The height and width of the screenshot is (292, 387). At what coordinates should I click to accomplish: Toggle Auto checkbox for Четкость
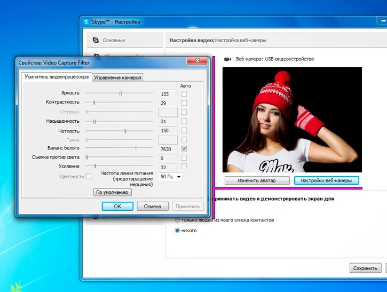184,130
